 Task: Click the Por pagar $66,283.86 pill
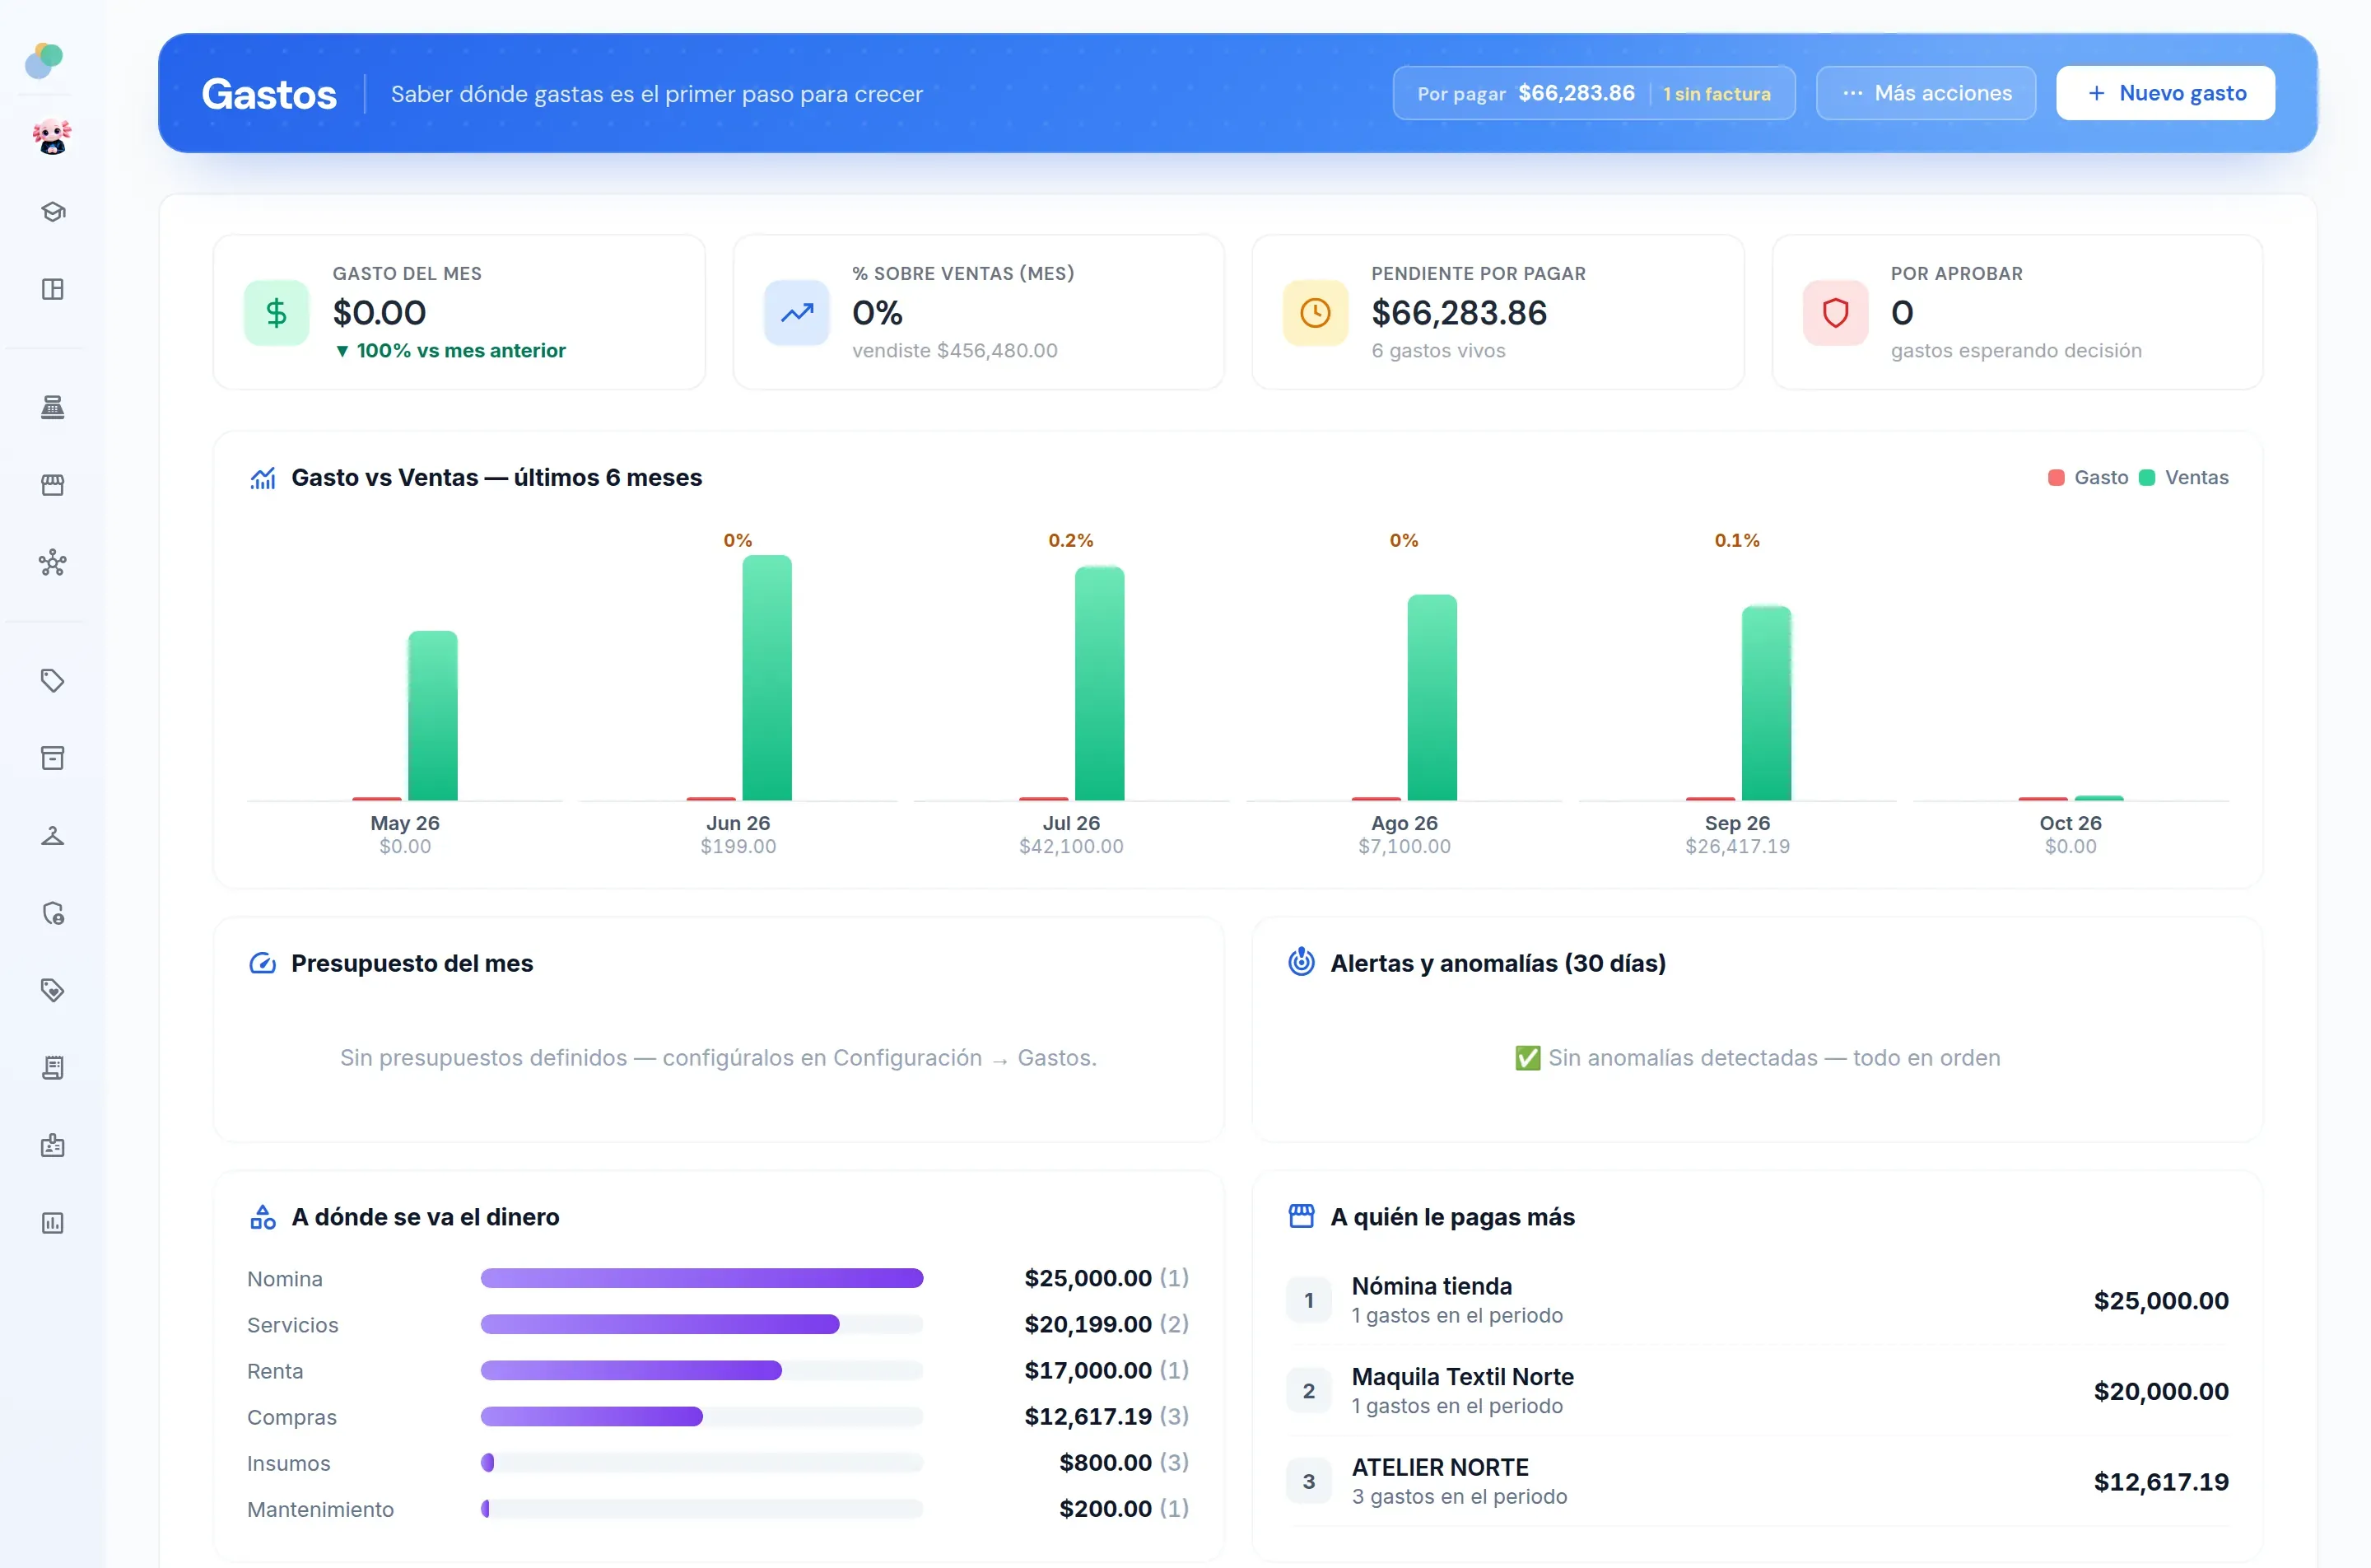(x=1593, y=93)
